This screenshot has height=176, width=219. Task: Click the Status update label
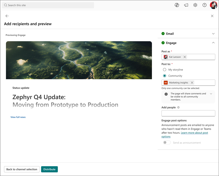pos(21,88)
